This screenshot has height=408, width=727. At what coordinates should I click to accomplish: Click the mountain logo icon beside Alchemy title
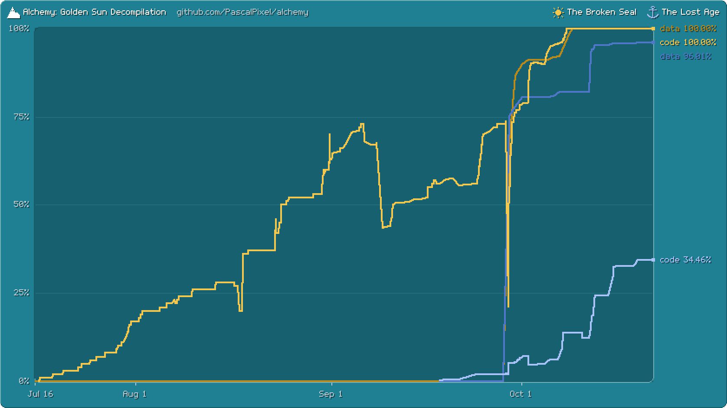(13, 13)
